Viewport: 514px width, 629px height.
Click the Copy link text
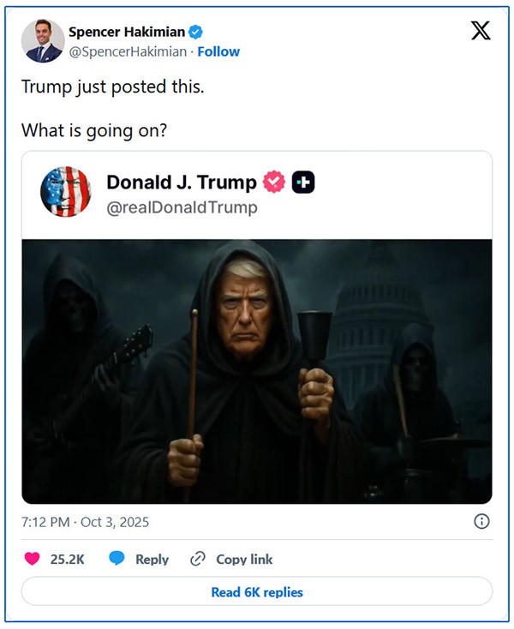pyautogui.click(x=244, y=559)
